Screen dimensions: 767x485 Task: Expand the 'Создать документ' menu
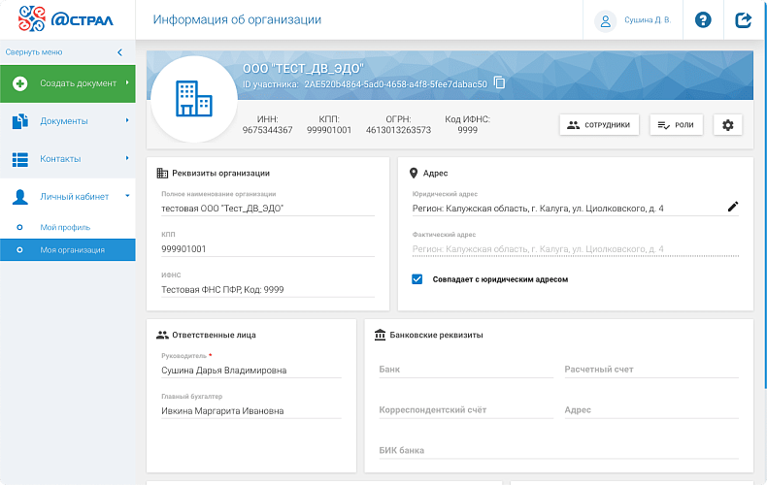(x=68, y=83)
